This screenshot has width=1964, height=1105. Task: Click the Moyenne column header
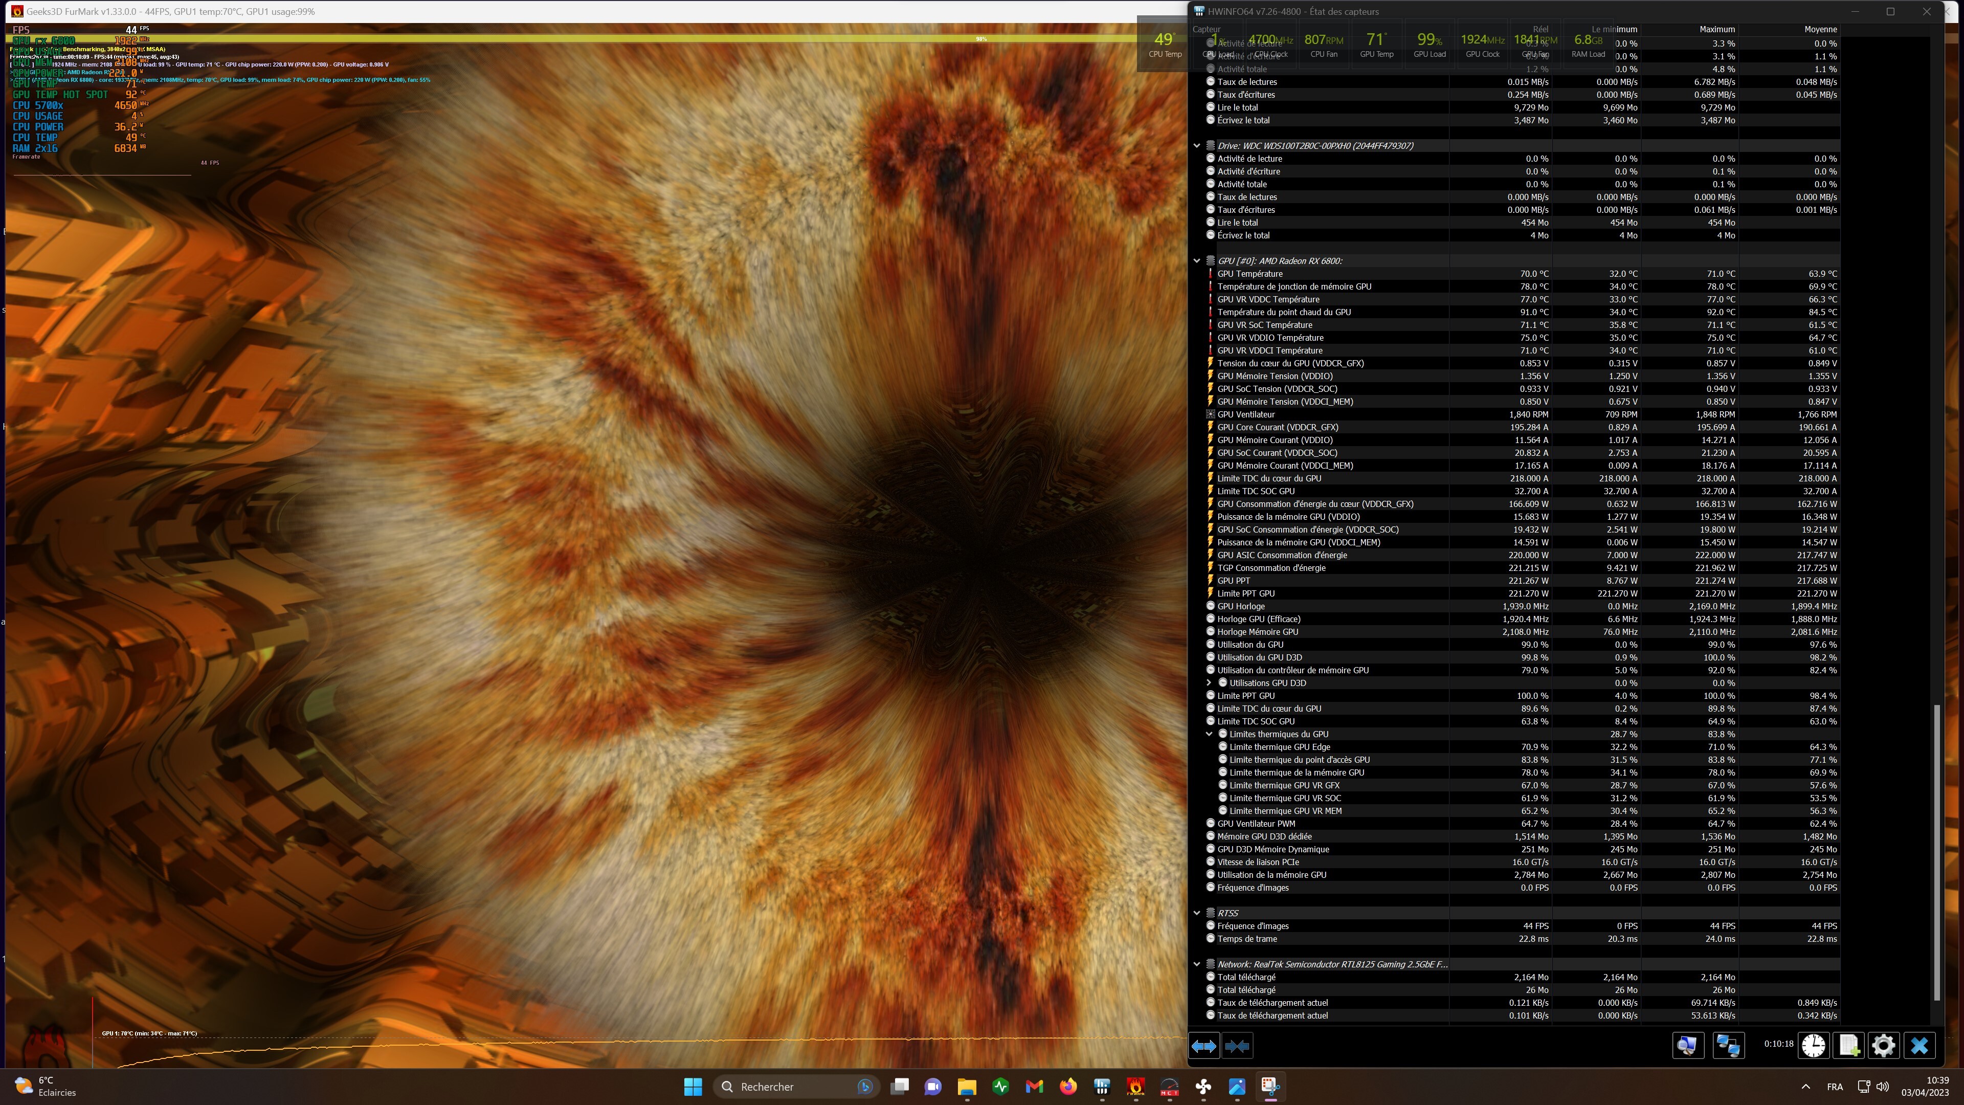pyautogui.click(x=1820, y=29)
